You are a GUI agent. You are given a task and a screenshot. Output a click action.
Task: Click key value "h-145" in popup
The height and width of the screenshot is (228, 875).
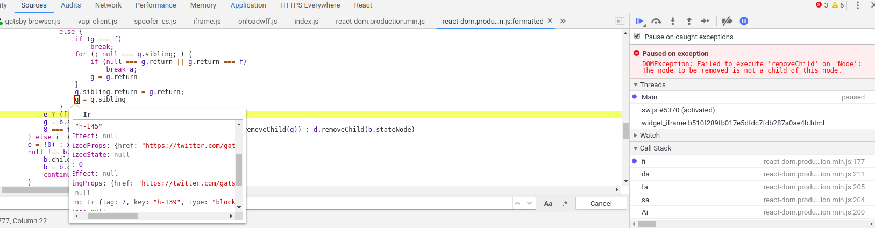tap(89, 126)
